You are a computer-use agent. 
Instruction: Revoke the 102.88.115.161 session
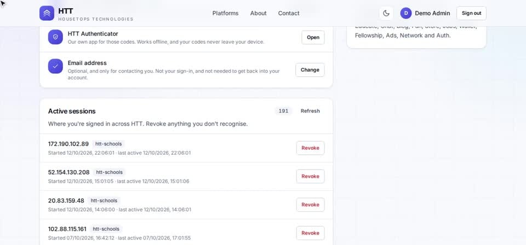pos(310,233)
